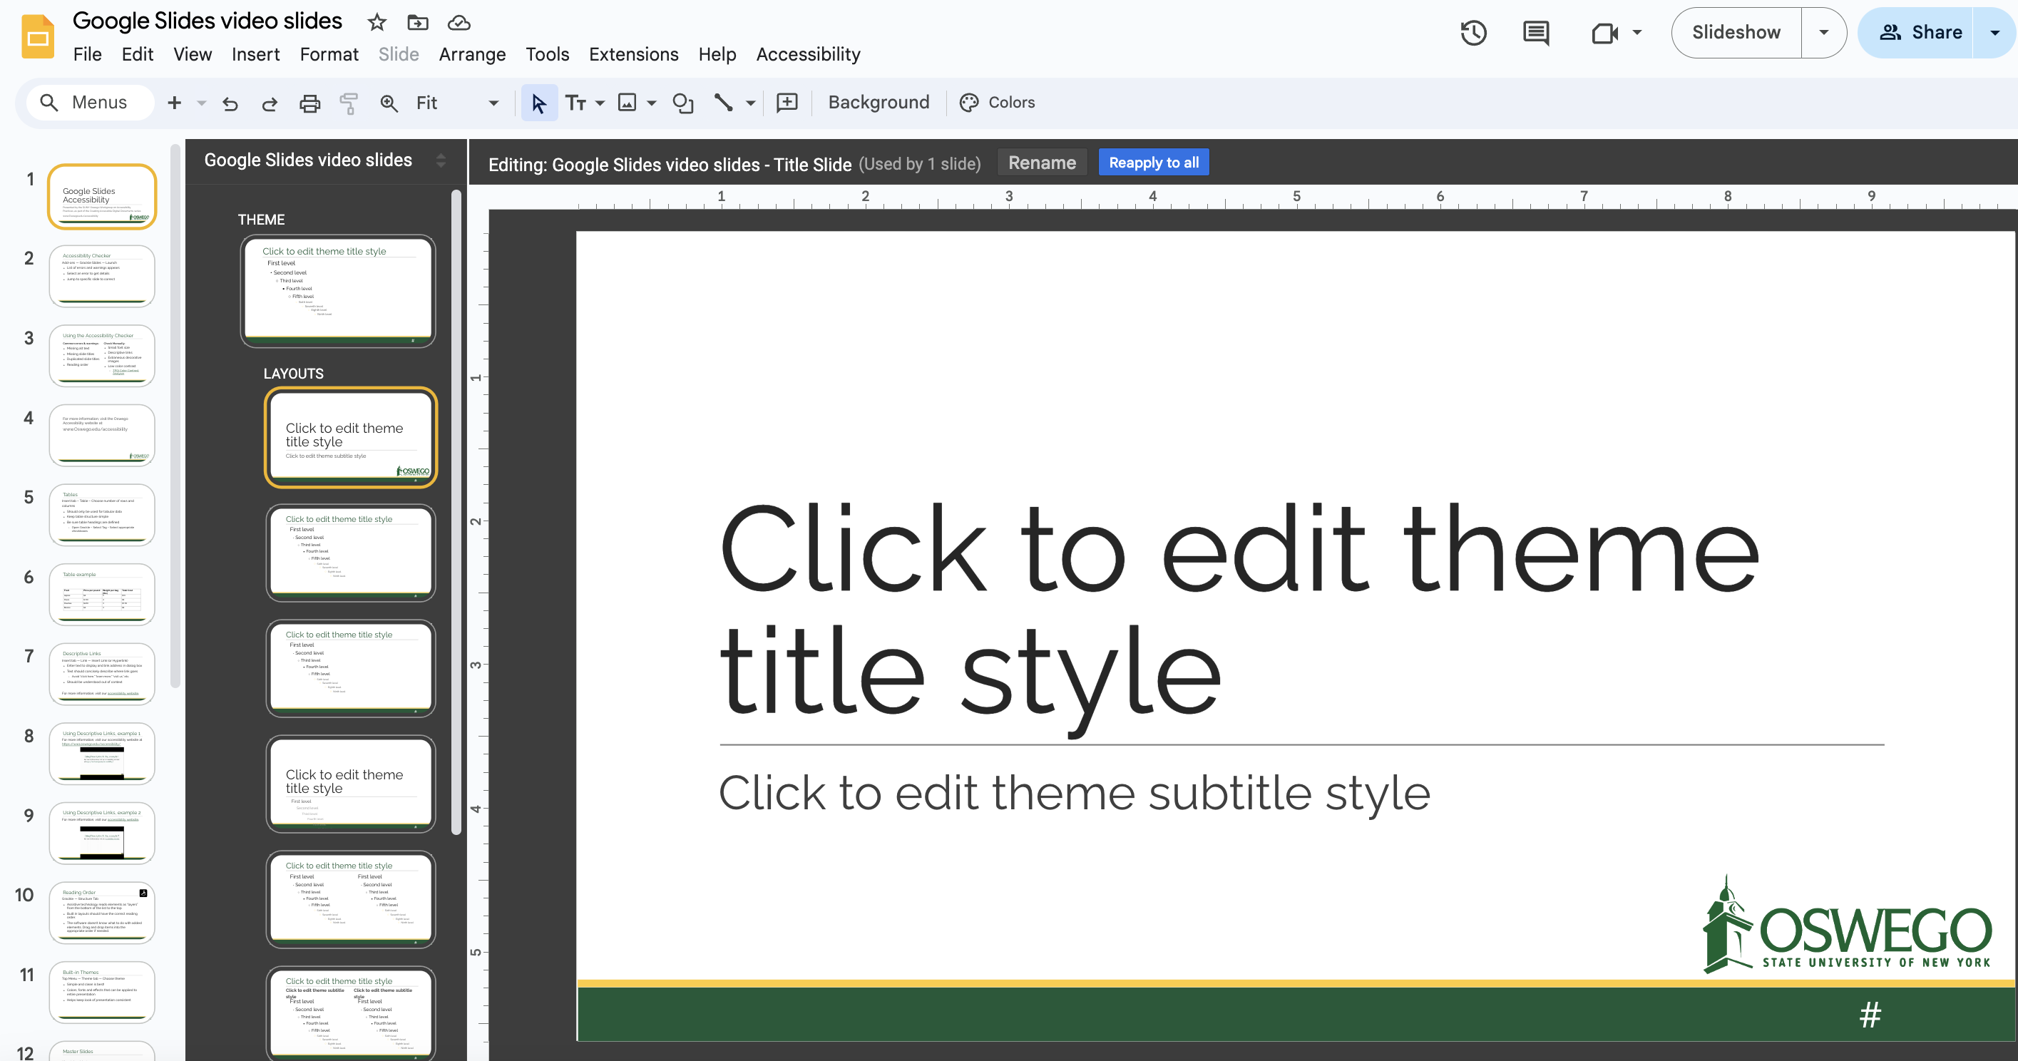Star the presentation
The width and height of the screenshot is (2018, 1061).
(377, 22)
